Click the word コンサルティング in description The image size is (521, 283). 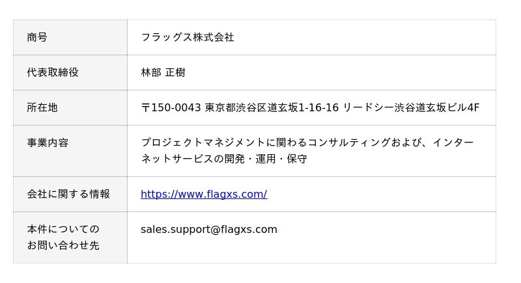pos(349,142)
